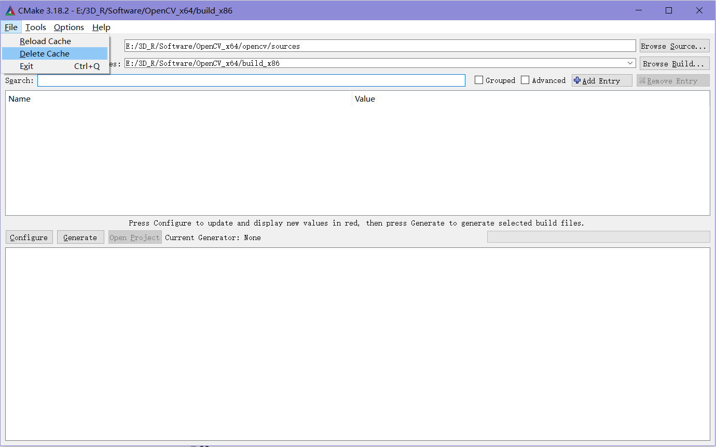This screenshot has width=716, height=447.
Task: Enable the Grouped checkbox
Action: tap(479, 80)
